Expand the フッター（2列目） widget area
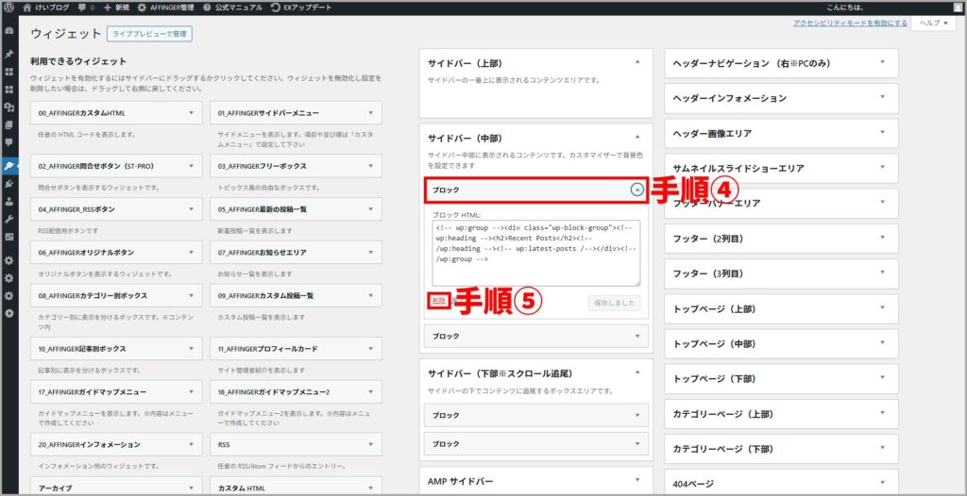967x496 pixels. click(882, 238)
